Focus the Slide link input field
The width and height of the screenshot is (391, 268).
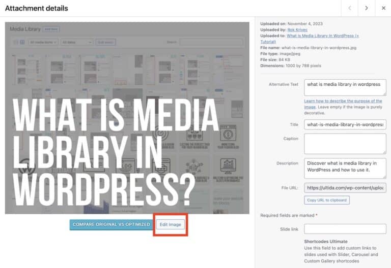click(345, 229)
